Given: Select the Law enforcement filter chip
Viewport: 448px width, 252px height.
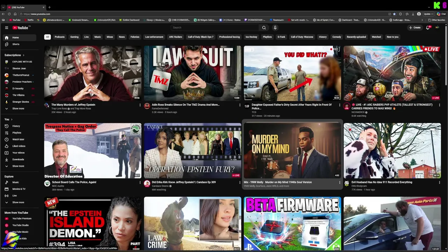Looking at the screenshot, I should pyautogui.click(x=154, y=37).
